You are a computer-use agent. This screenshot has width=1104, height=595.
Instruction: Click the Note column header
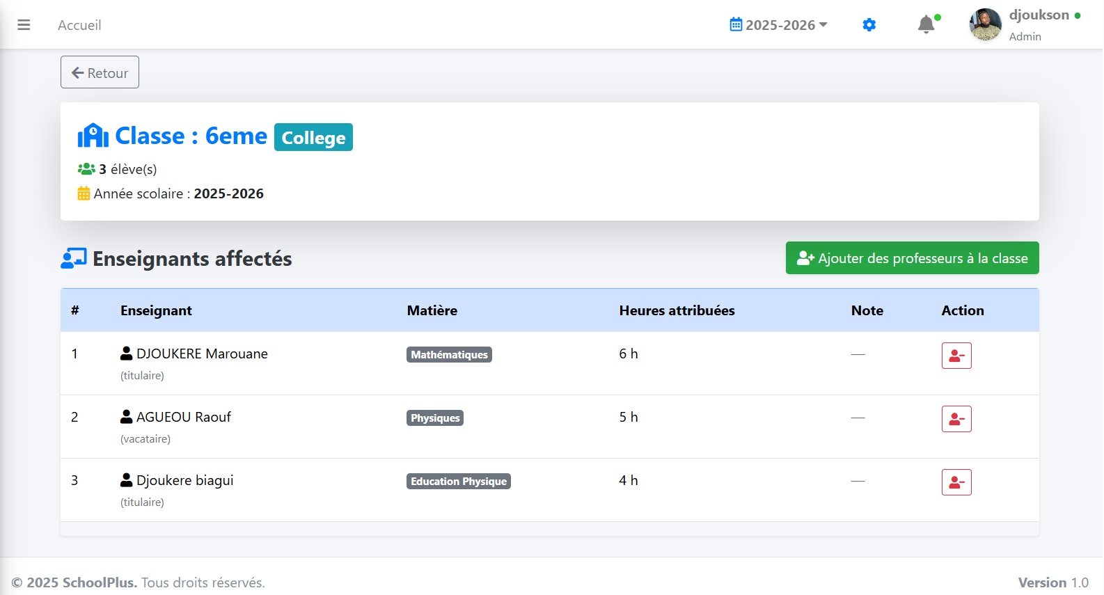[x=867, y=310]
